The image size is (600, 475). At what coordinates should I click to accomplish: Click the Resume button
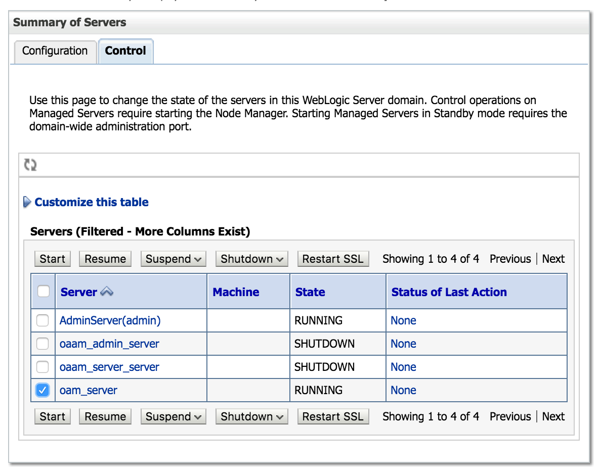[105, 259]
